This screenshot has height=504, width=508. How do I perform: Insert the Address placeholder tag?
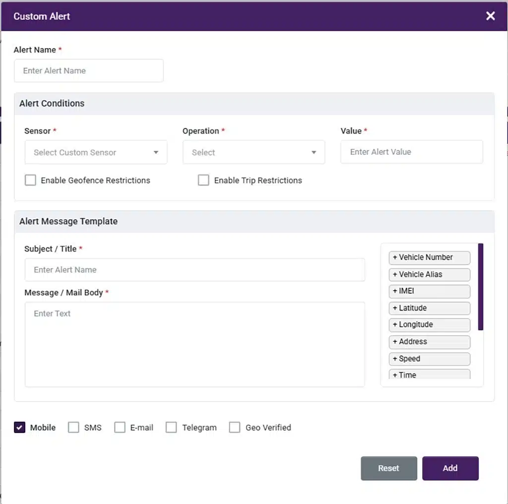coord(429,342)
